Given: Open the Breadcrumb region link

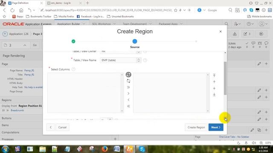Looking at the screenshot, I should tap(17, 110).
